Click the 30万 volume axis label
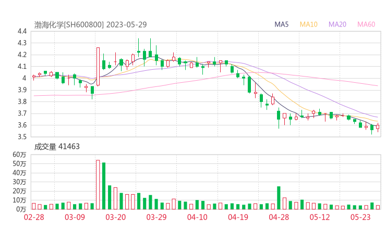This screenshot has height=229, width=386. point(19,182)
